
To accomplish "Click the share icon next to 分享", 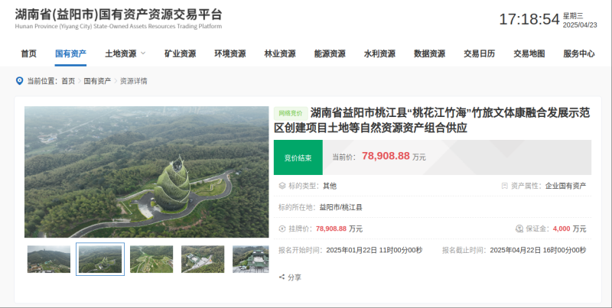I will point(282,277).
